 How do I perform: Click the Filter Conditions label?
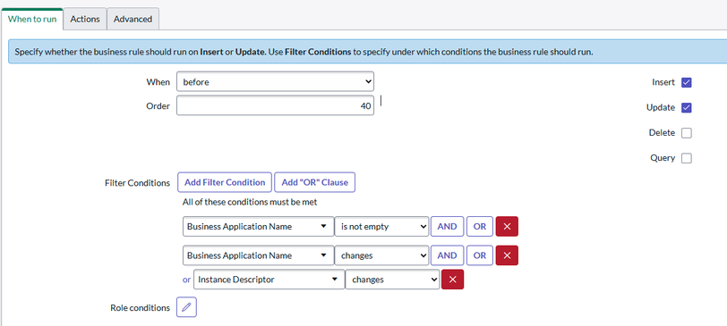click(138, 183)
